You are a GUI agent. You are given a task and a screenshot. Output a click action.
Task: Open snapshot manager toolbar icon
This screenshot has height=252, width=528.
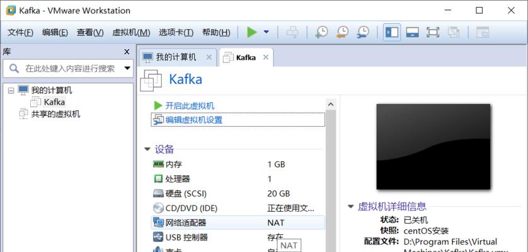(x=363, y=32)
